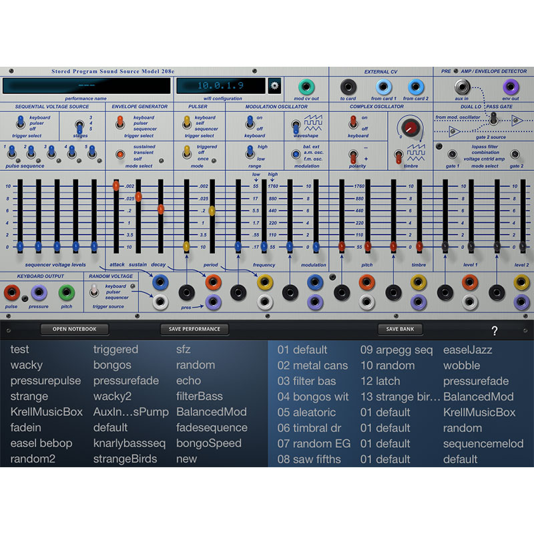Switch the Complex Oscillator polarity toggle
534x534 pixels.
[x=353, y=158]
